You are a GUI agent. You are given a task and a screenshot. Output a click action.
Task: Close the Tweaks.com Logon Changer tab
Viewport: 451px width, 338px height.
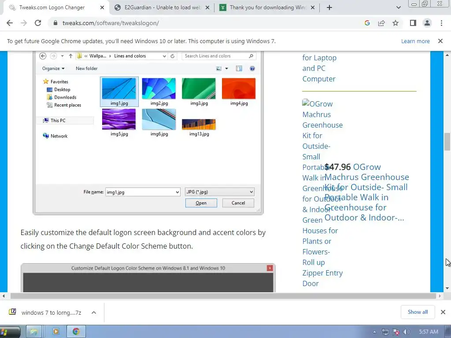click(x=102, y=7)
